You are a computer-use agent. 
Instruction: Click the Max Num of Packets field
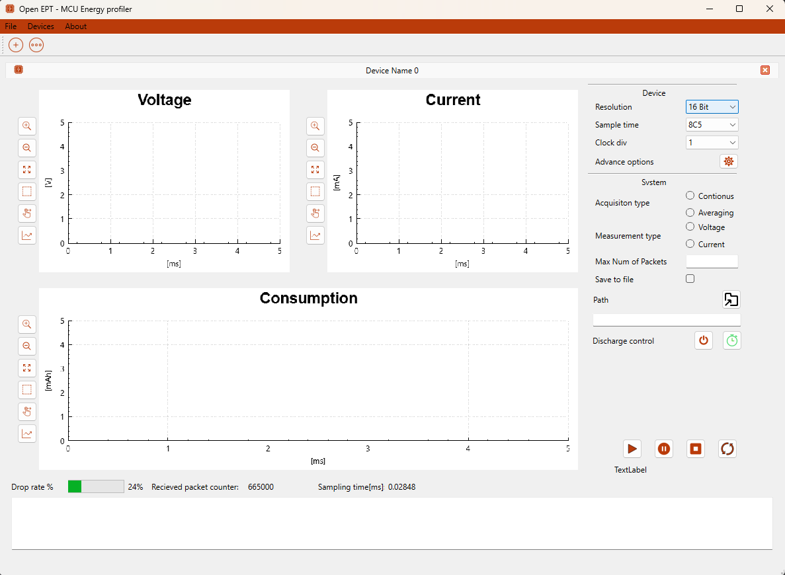coord(712,262)
